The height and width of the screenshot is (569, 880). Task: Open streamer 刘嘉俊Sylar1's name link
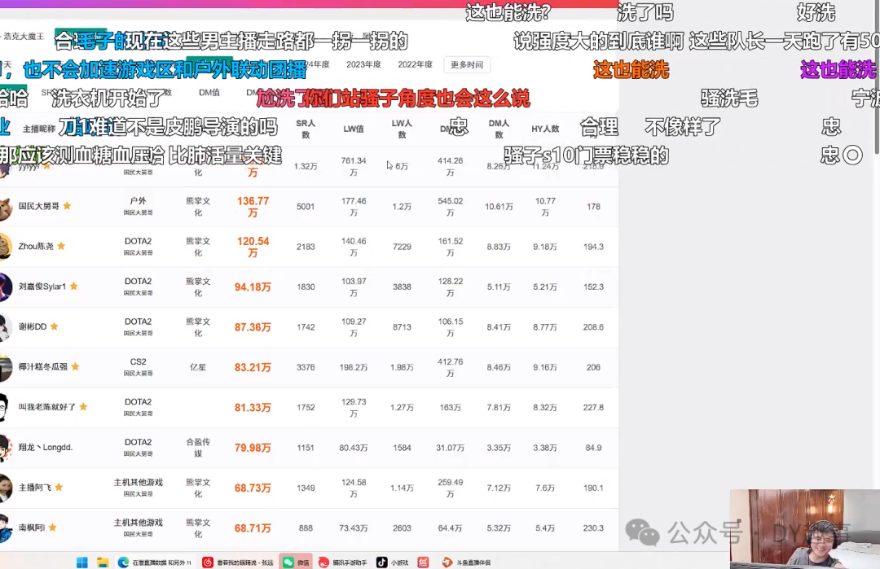point(42,287)
